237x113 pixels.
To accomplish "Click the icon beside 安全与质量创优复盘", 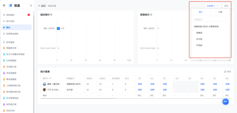I will pyautogui.click(x=4, y=54).
